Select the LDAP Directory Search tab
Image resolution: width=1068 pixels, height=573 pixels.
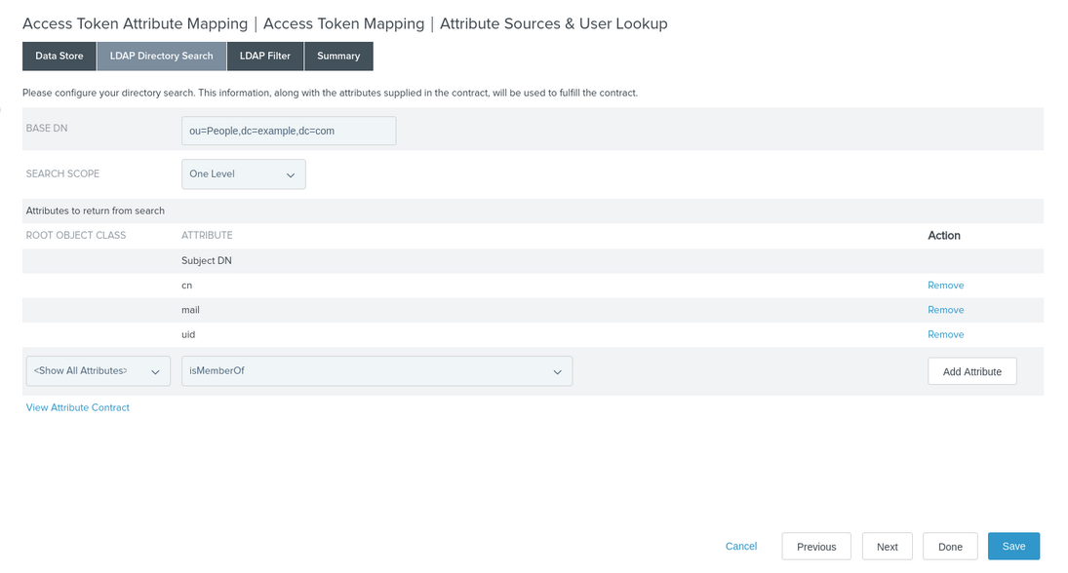click(x=161, y=56)
